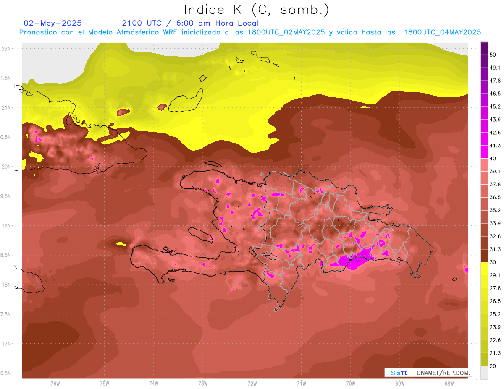Click the legend value 40
504x389 pixels.
[x=493, y=158]
